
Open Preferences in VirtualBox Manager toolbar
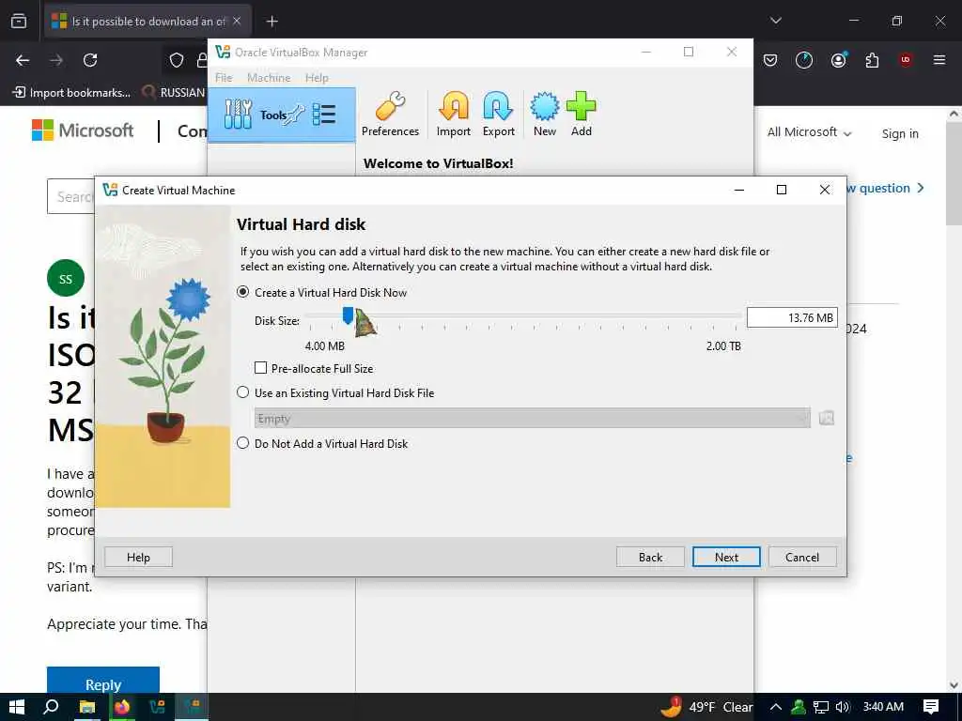pos(390,114)
